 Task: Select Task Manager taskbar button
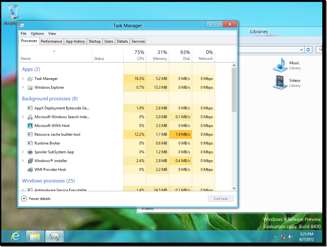coord(55,236)
